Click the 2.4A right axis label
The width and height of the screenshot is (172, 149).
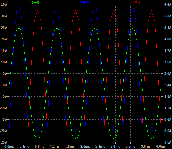[168, 85]
